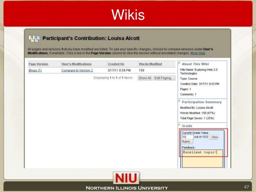Collapse the Grade section
Viewport: 256px width, 192px height.
(x=179, y=126)
